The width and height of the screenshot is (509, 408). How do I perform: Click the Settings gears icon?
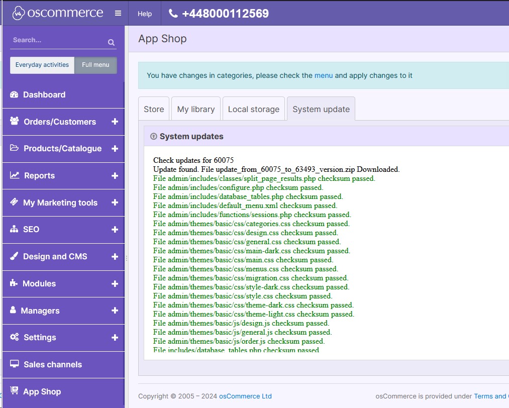point(14,337)
